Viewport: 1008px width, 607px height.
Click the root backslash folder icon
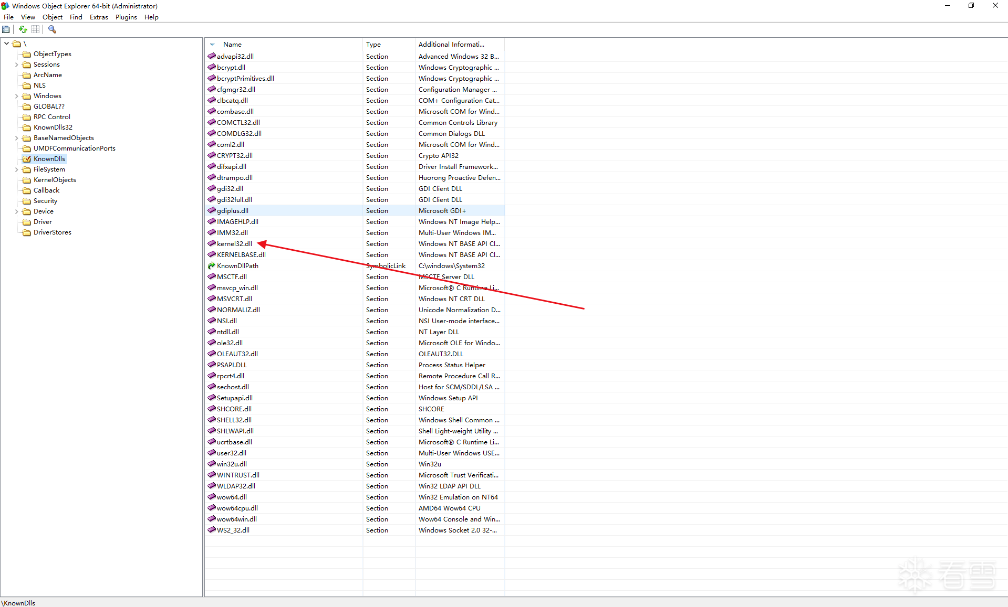tap(17, 44)
